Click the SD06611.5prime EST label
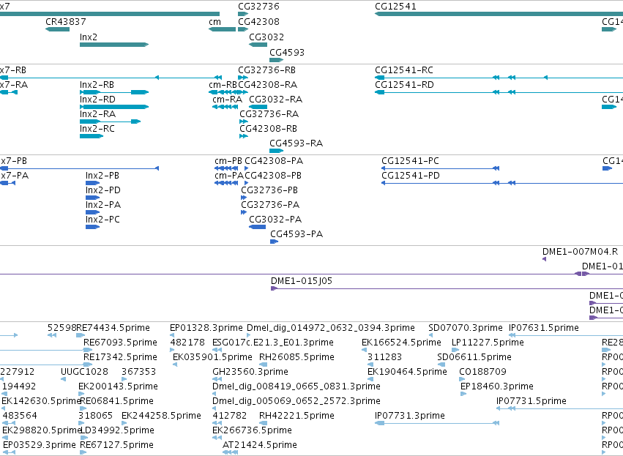This screenshot has height=456, width=623. 474,357
